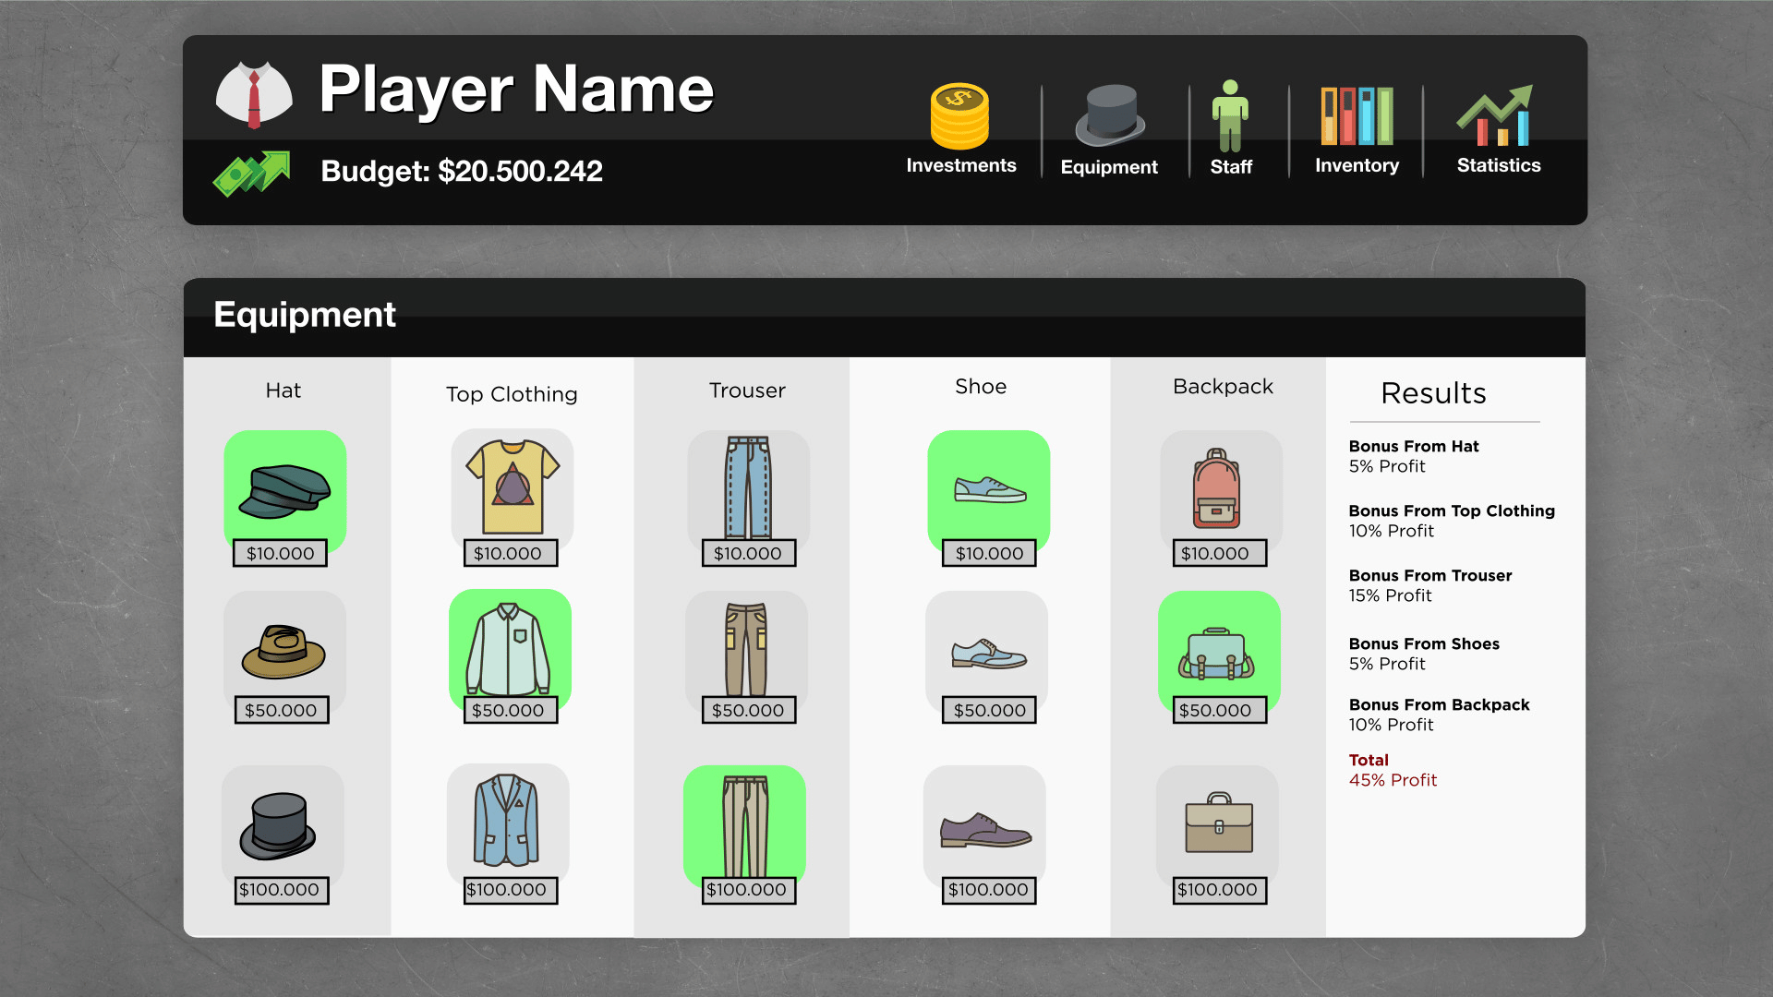Open the Investments coin stack icon
1773x997 pixels.
point(959,116)
